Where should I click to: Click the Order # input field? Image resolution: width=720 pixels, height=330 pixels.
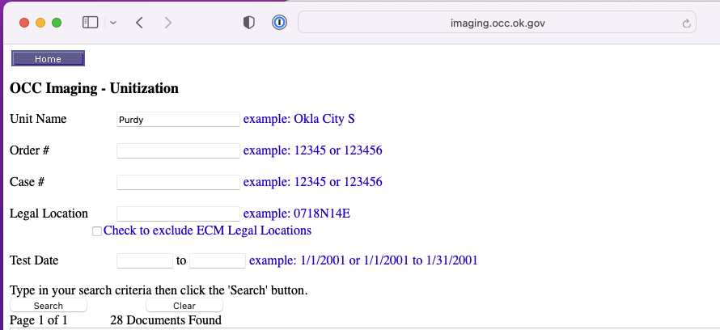tap(178, 150)
